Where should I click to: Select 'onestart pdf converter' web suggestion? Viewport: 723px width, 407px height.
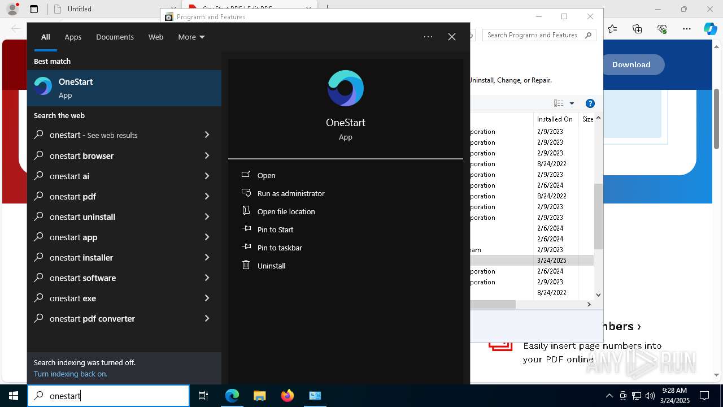[124, 318]
